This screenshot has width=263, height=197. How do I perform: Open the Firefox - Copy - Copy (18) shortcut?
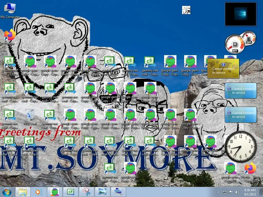tap(250, 172)
